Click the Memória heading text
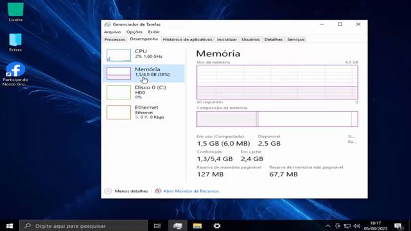Image resolution: width=411 pixels, height=231 pixels. tap(218, 53)
